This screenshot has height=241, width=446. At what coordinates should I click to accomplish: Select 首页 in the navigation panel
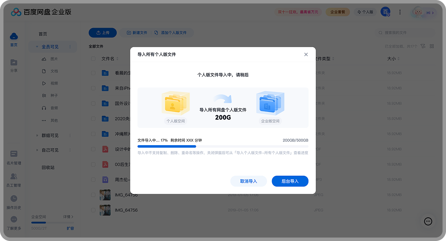(x=43, y=34)
